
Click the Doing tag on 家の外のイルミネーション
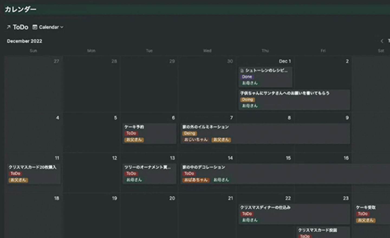click(190, 133)
